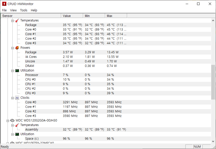Screen dimensions: 216x149
Task: Collapse the Clocks tree node
Action: 12,98
